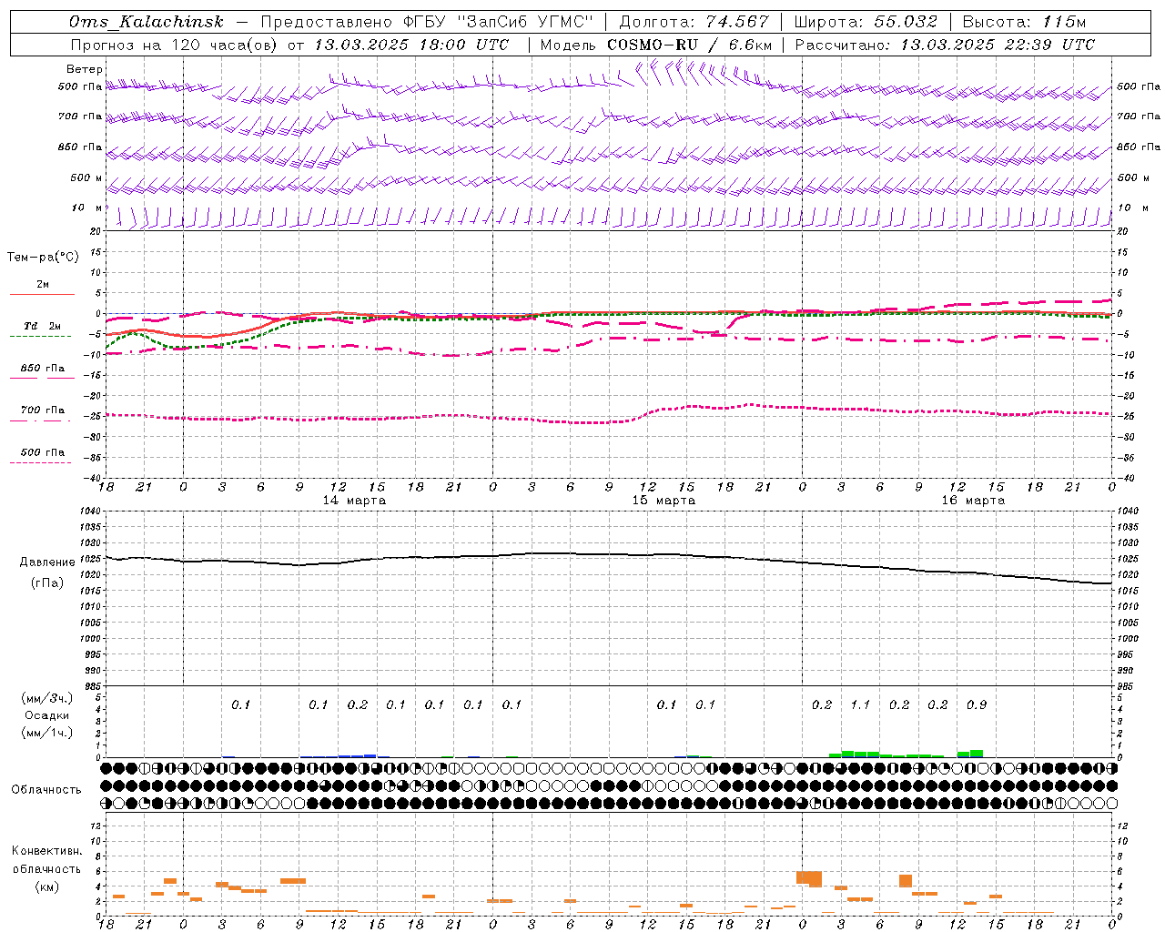The height and width of the screenshot is (932, 1165).
Task: Click the 'Долгота: 74.567' longitude value
Action: 694,22
